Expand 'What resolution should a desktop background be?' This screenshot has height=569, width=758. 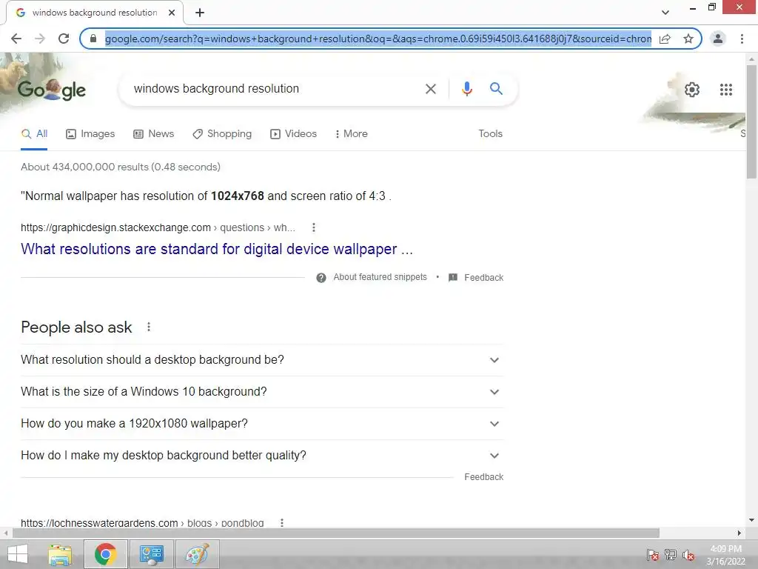[262, 360]
